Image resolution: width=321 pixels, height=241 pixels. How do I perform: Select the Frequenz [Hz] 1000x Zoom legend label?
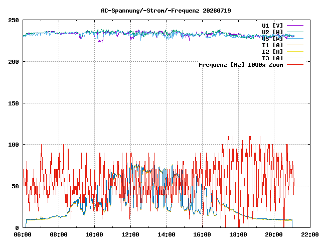241,65
